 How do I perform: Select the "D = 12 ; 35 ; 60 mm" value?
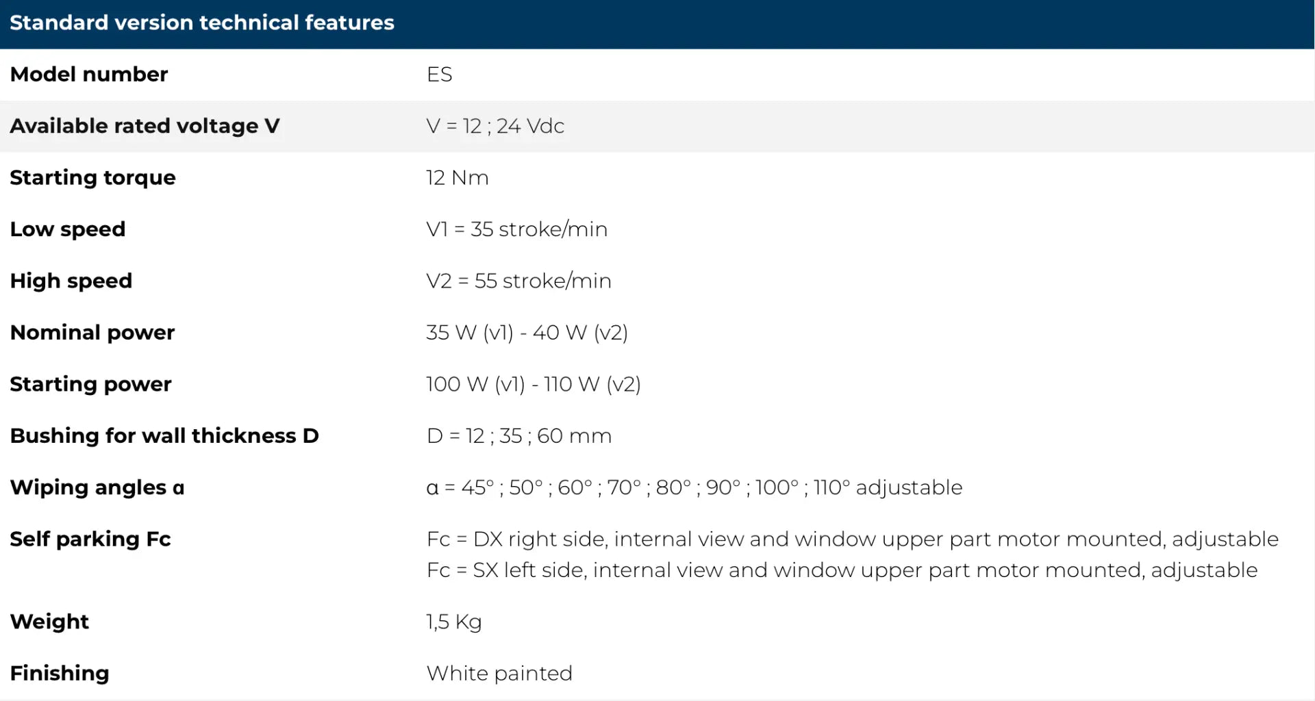(x=518, y=435)
